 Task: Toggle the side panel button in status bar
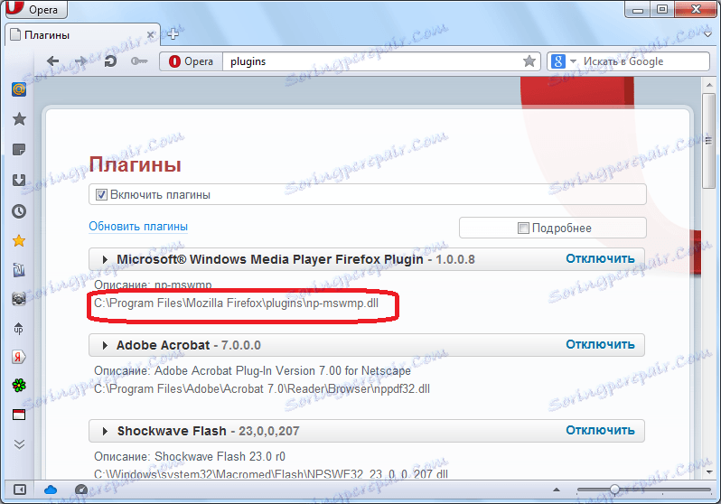pyautogui.click(x=20, y=490)
